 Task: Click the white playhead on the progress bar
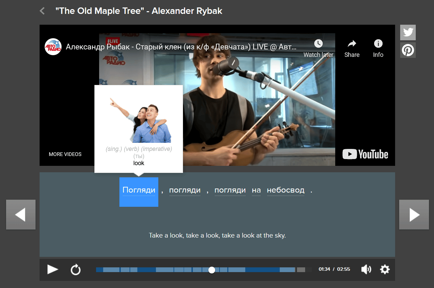212,270
